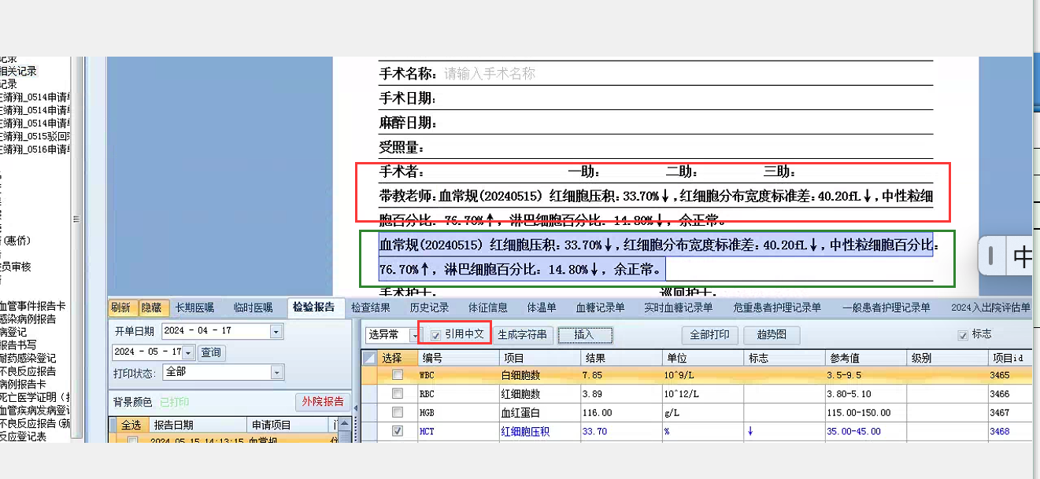Click the 33.70 result value

[596, 431]
